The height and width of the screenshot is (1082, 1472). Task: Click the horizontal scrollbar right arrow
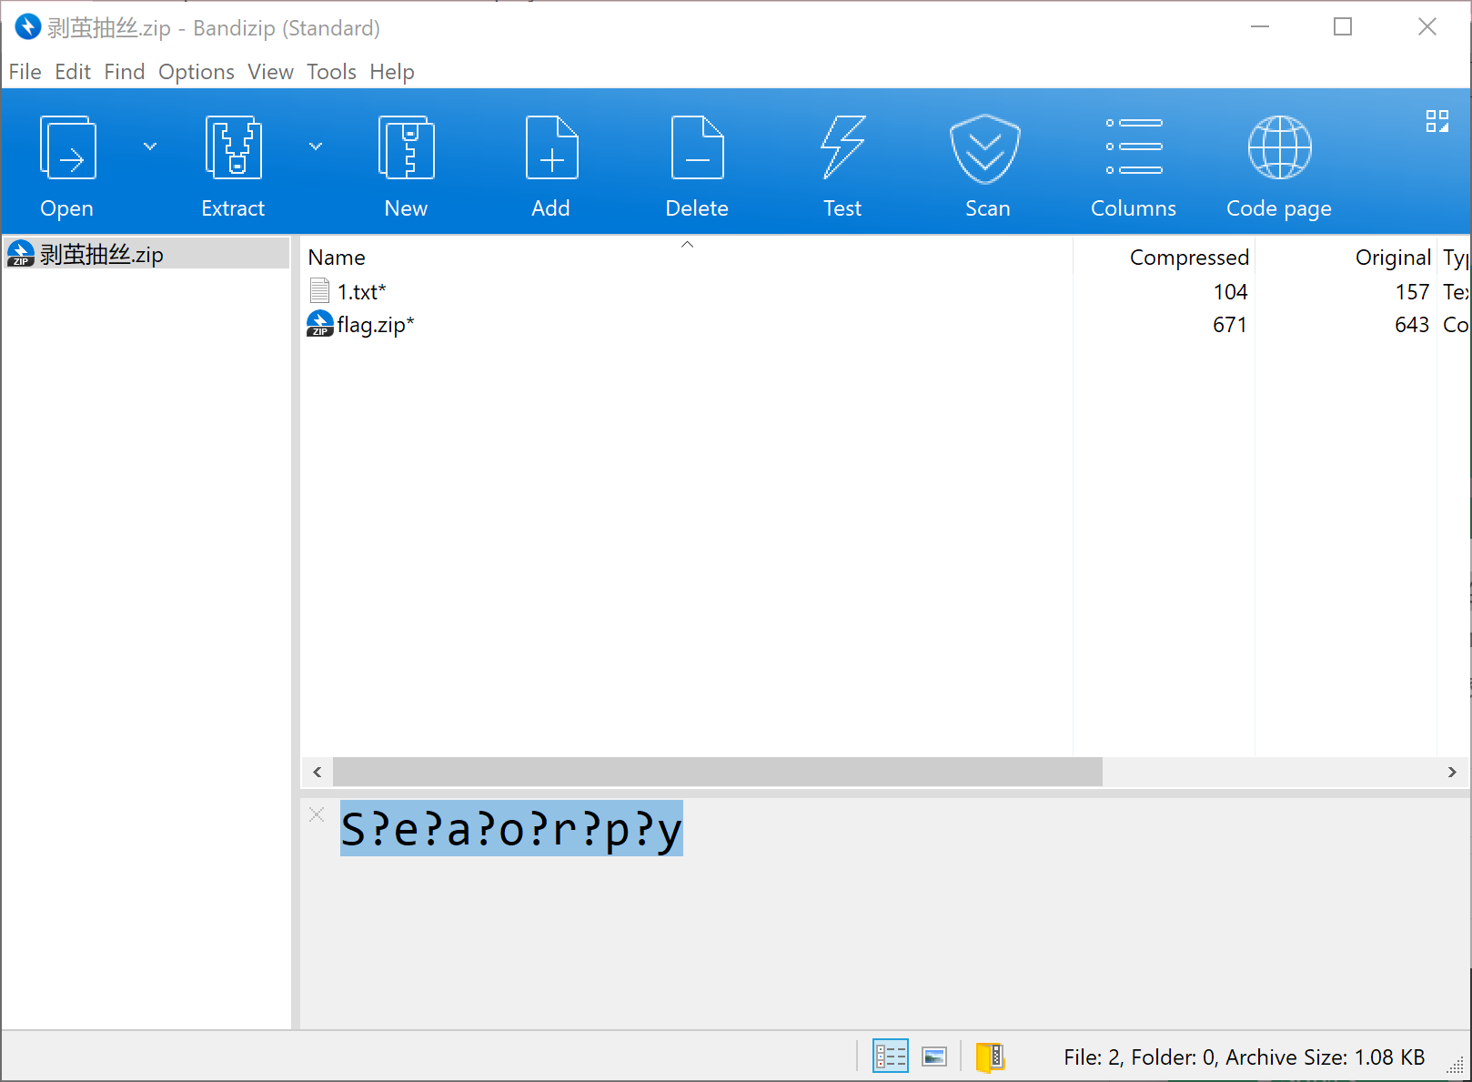coord(1452,772)
